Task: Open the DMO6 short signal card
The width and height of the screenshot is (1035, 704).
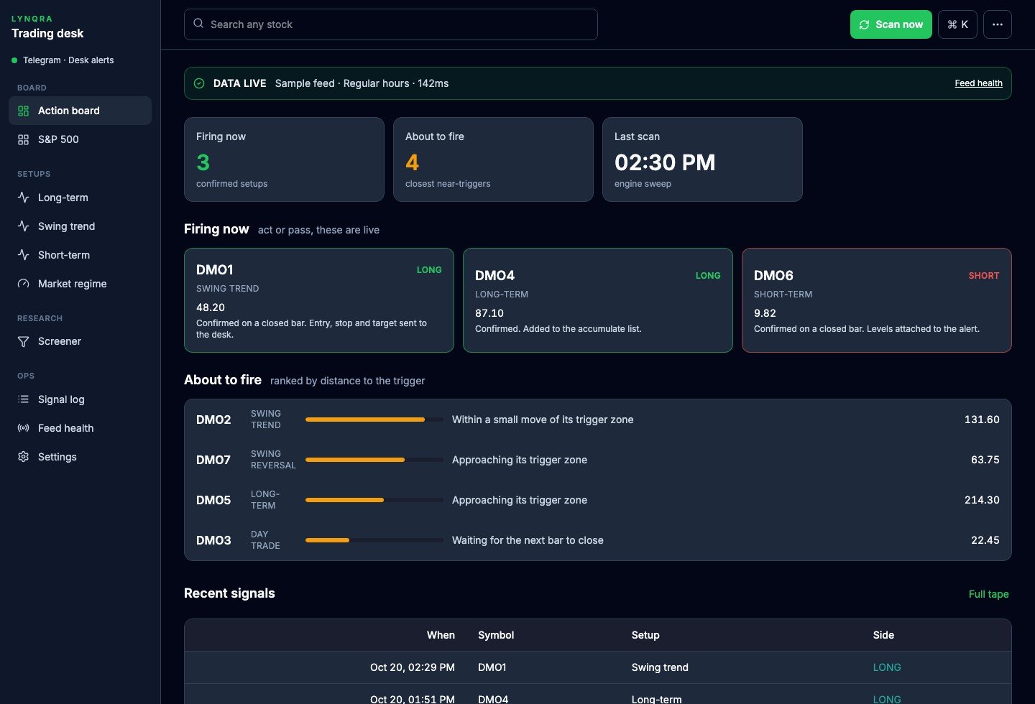Action: [877, 300]
